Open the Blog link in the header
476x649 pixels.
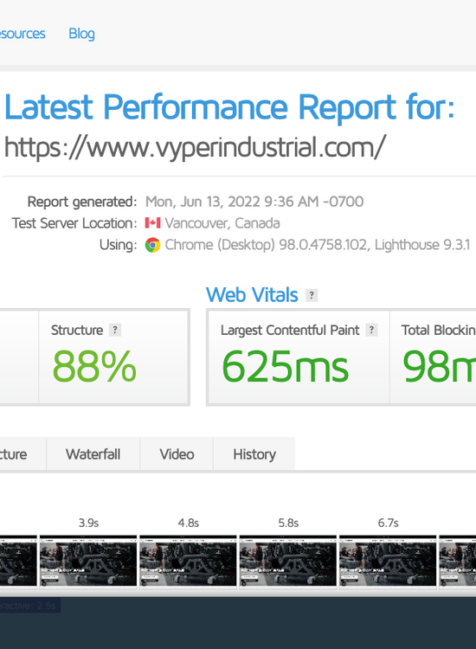pyautogui.click(x=81, y=34)
